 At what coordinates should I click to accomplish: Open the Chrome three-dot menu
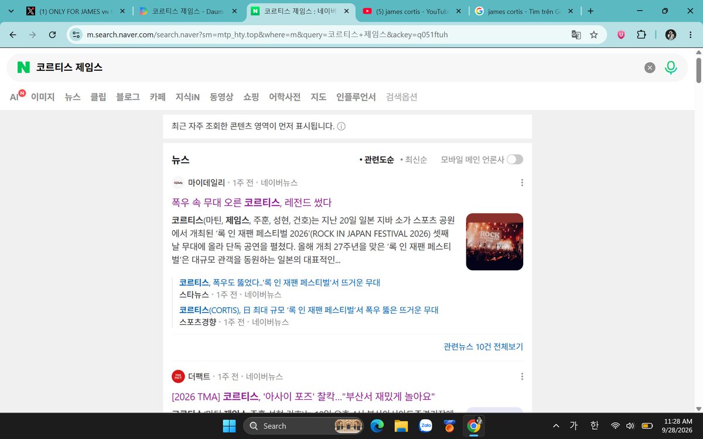pos(691,35)
